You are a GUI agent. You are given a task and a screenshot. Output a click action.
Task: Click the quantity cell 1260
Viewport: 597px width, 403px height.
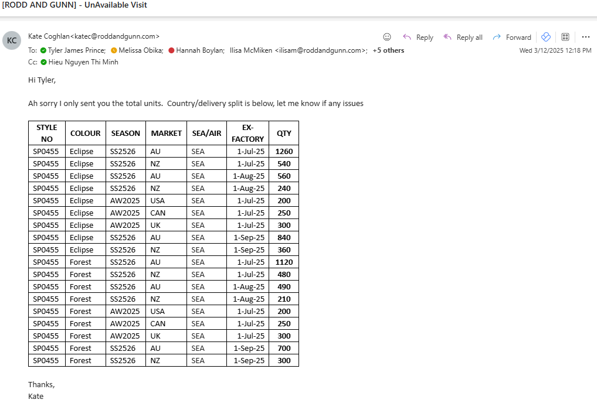coord(284,151)
